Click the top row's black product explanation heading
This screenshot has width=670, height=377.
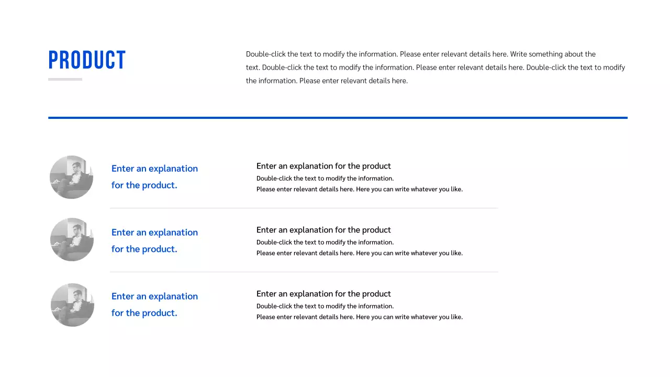pyautogui.click(x=323, y=166)
